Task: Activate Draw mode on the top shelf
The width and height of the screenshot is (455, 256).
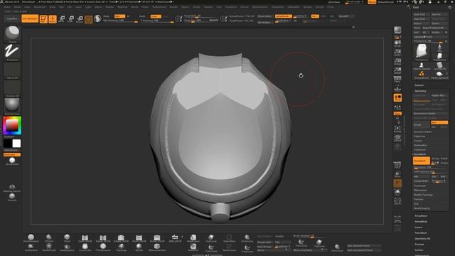Action: 53,19
